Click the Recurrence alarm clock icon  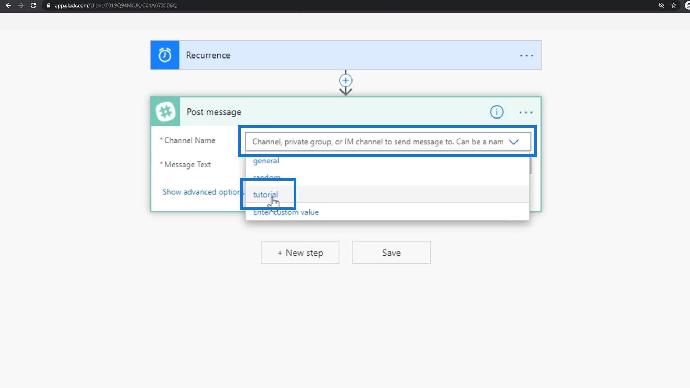[x=165, y=55]
